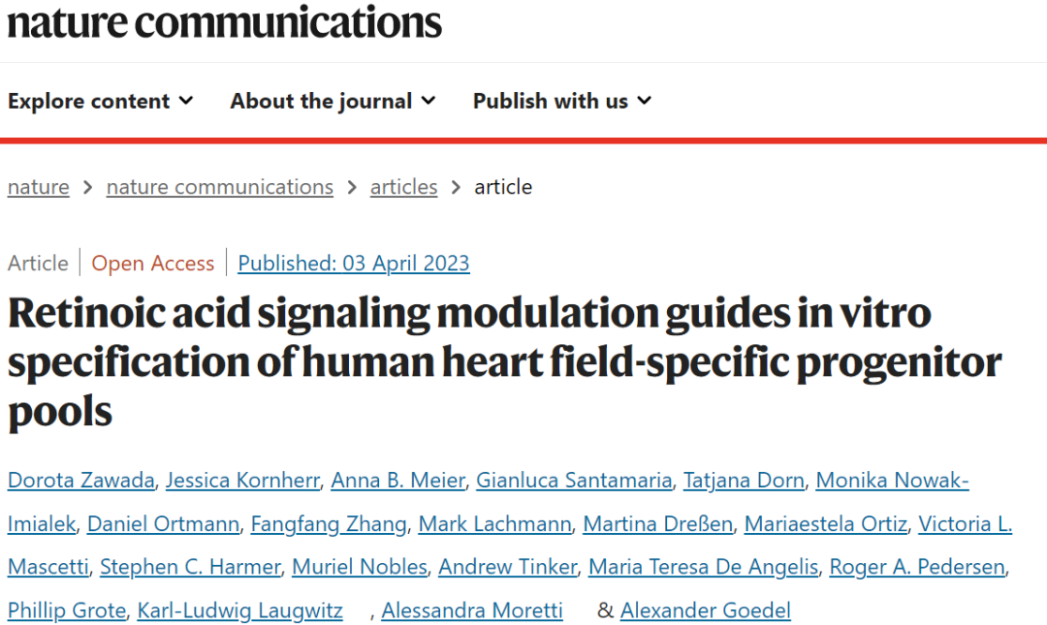The width and height of the screenshot is (1047, 625).
Task: Click on Fangfang Zhang author name
Action: 329,524
